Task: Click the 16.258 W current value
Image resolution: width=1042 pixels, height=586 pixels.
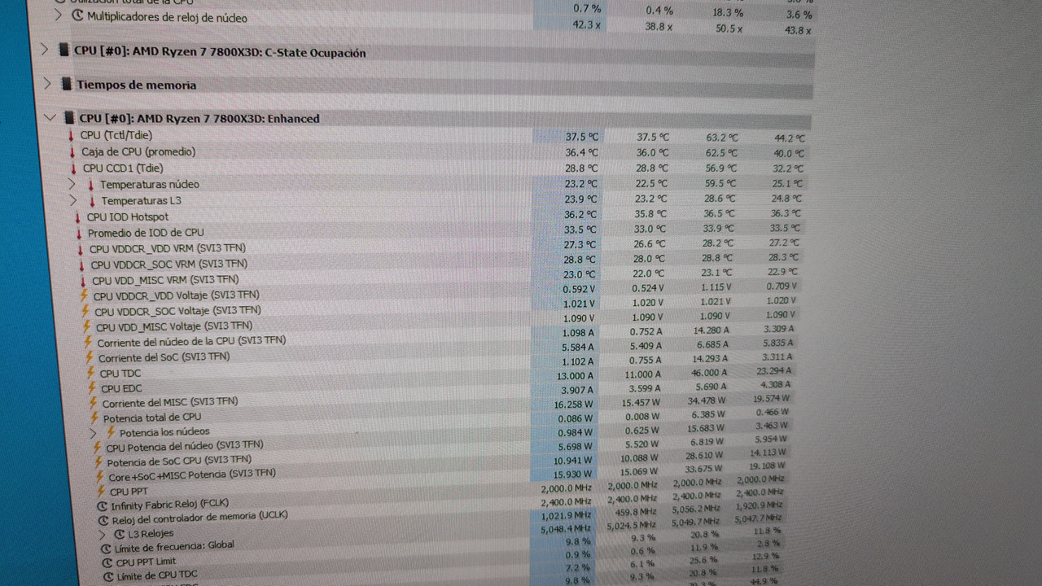Action: pyautogui.click(x=573, y=404)
